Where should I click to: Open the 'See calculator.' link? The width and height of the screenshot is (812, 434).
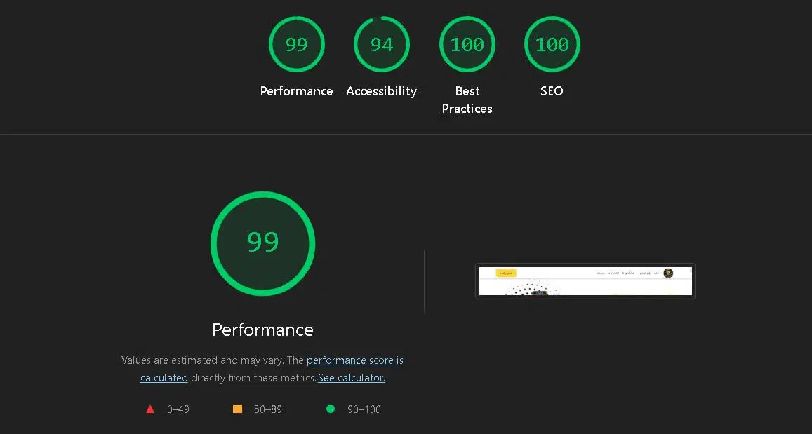pyautogui.click(x=352, y=378)
